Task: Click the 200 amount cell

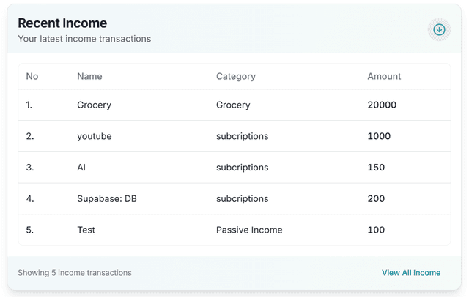Action: point(377,199)
